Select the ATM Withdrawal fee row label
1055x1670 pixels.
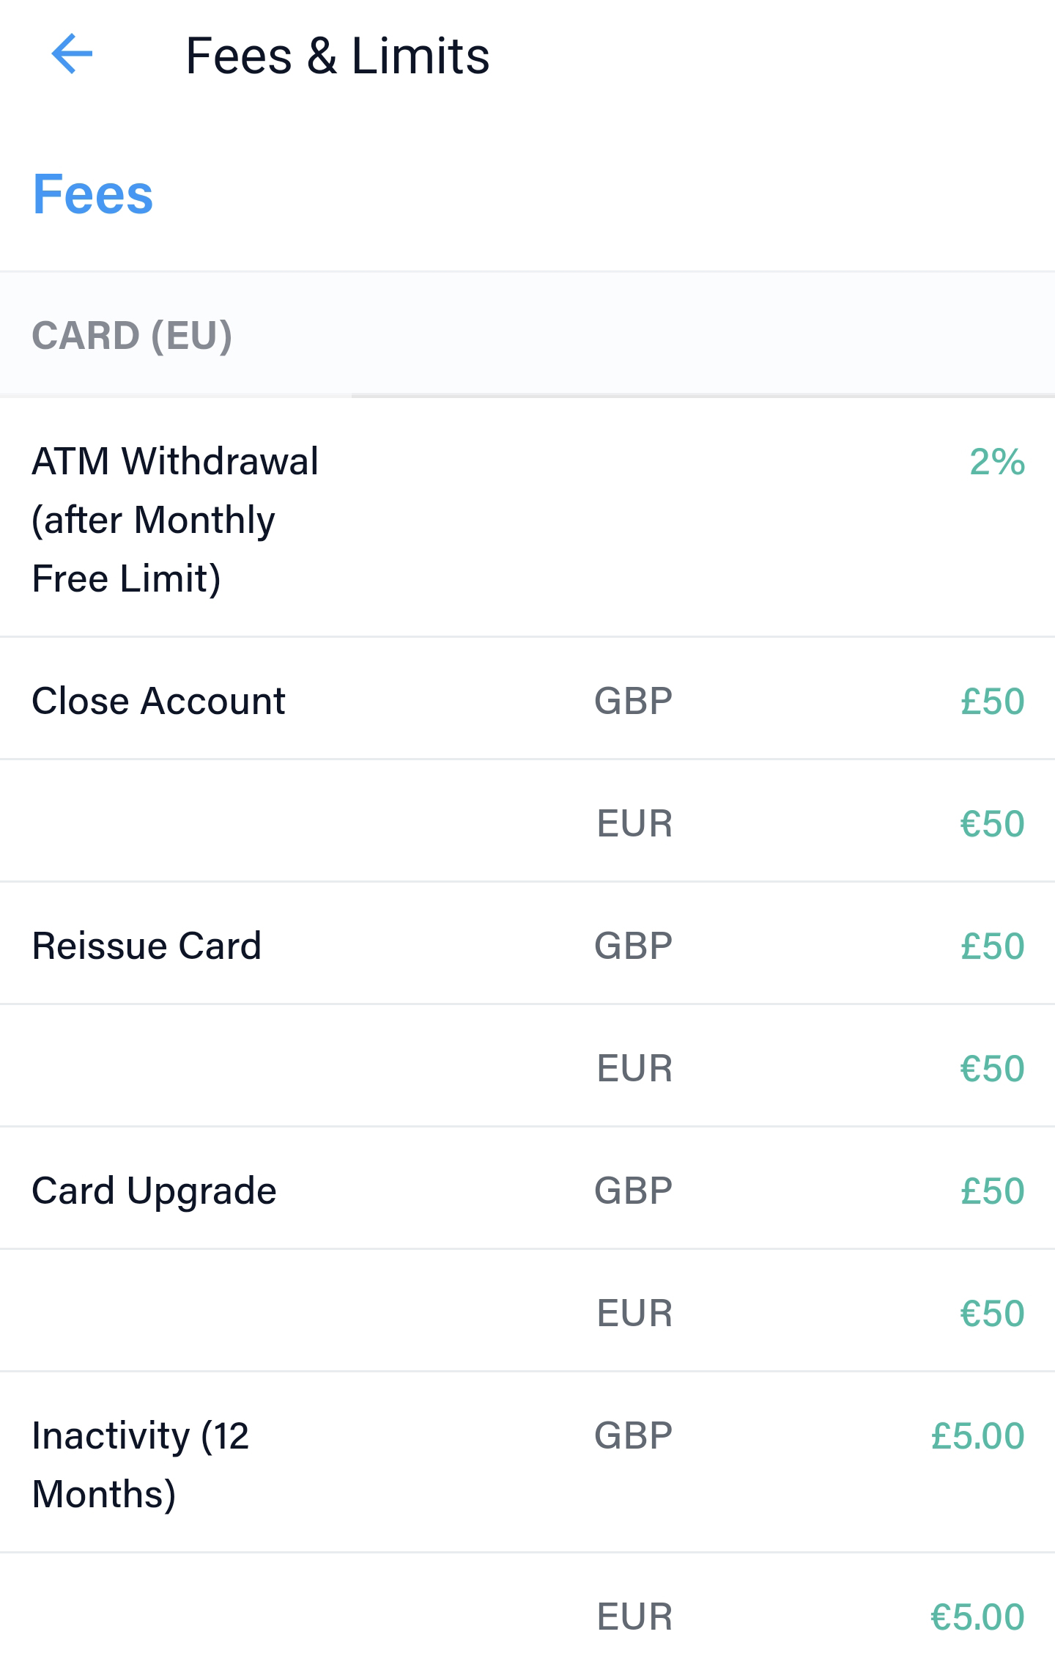pos(174,519)
